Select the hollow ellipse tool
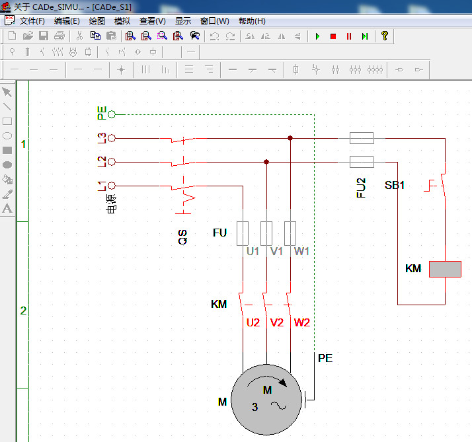 [x=7, y=135]
